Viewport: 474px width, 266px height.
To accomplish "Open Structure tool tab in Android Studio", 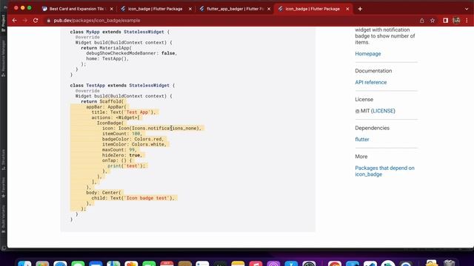I will (x=3, y=160).
